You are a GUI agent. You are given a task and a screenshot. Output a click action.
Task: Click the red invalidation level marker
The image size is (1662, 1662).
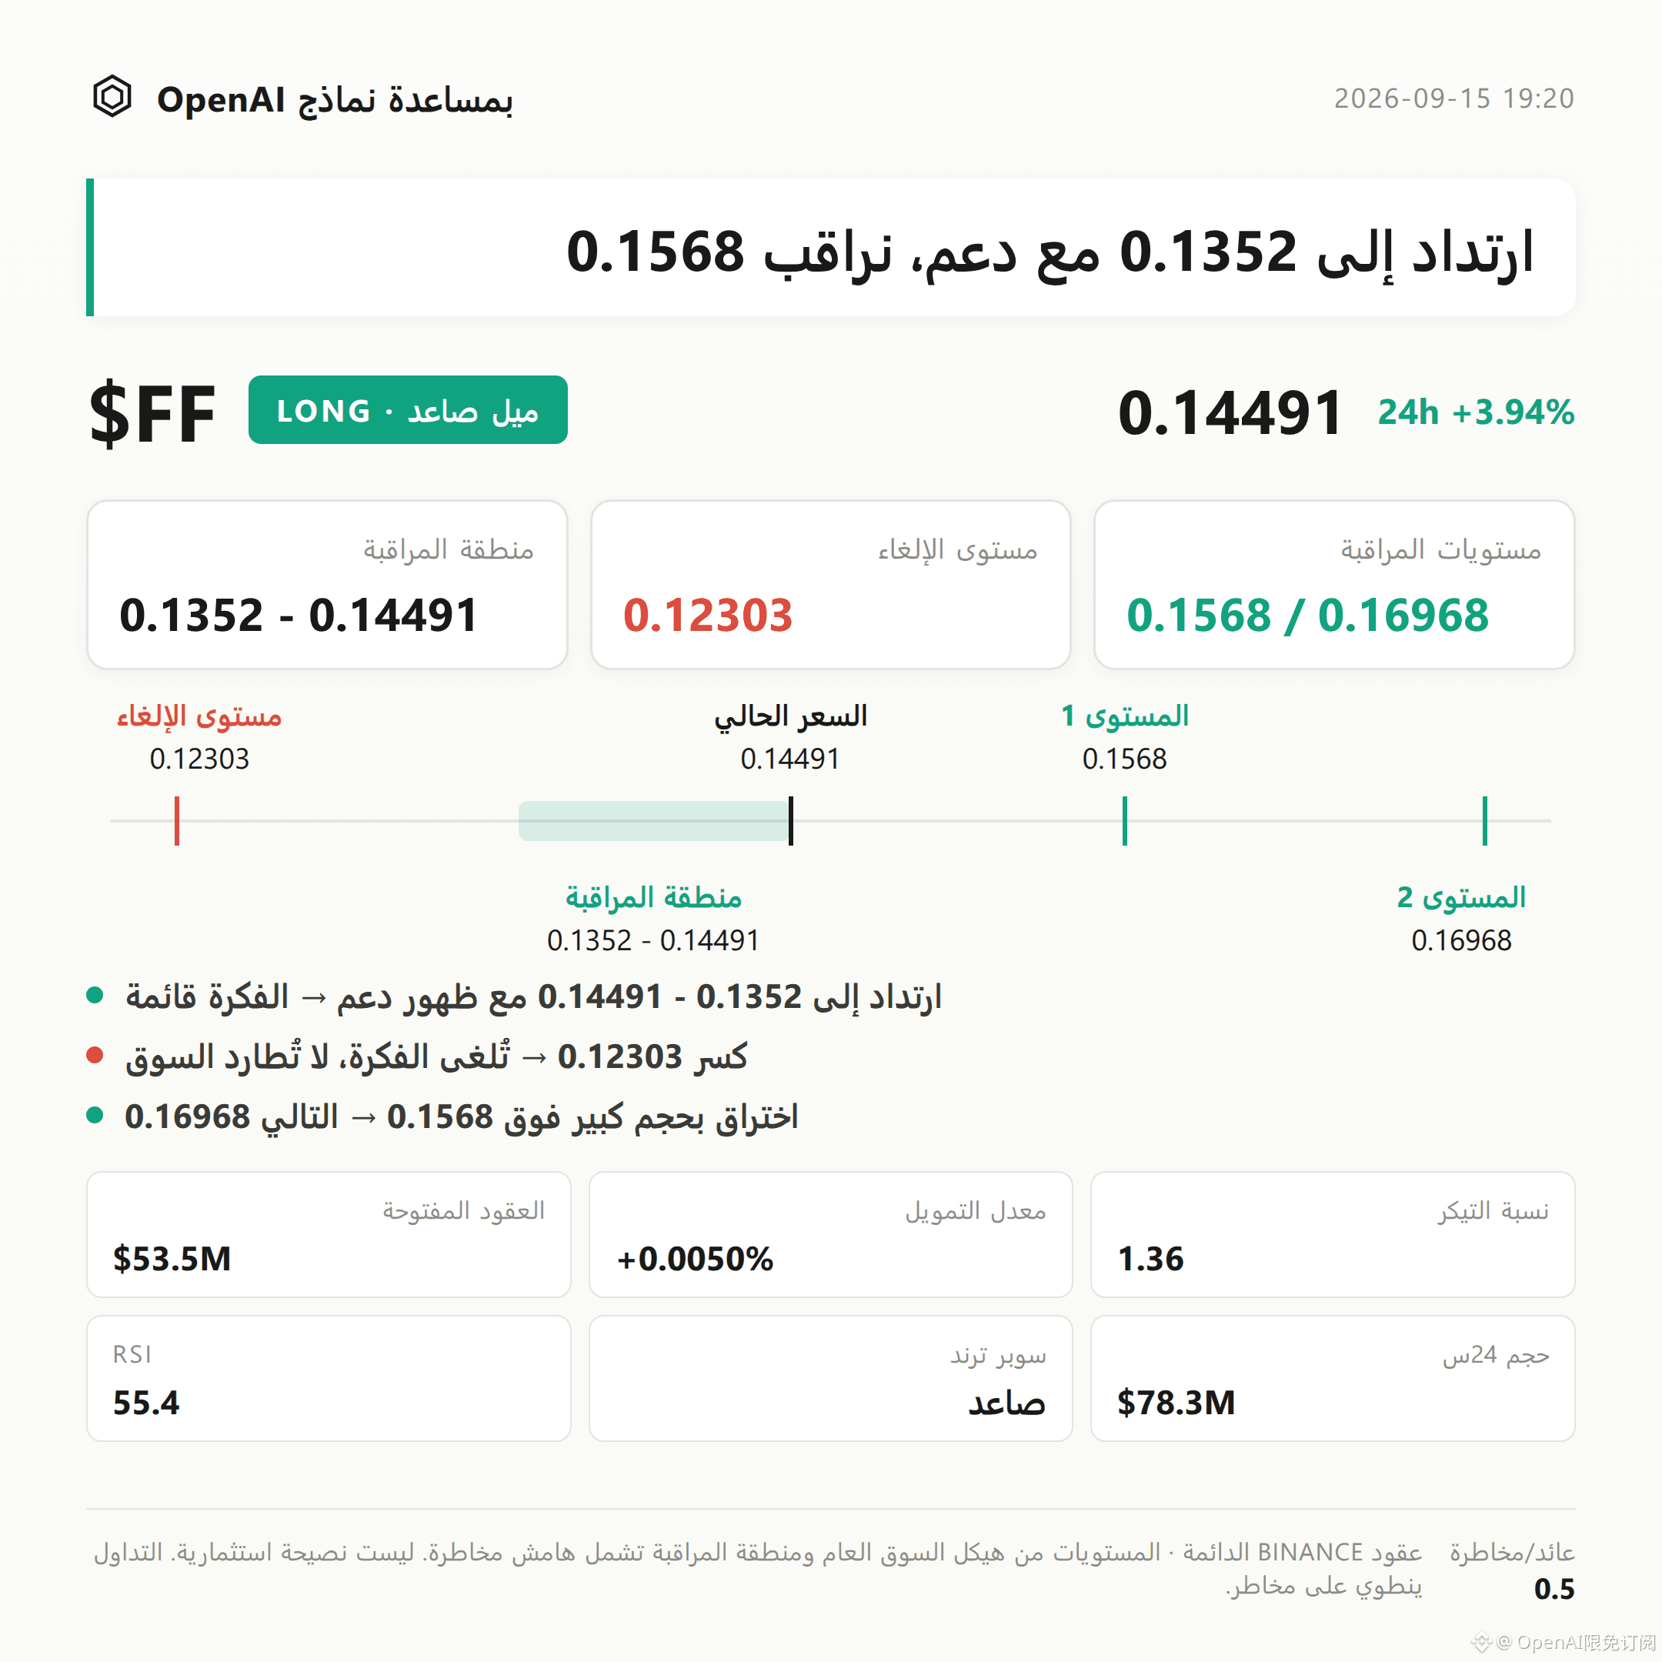tap(176, 821)
